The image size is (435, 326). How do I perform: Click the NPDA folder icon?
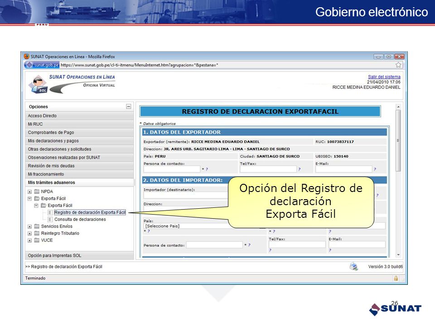(37, 192)
